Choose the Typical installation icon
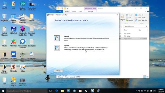165x93 pixels. tap(57, 38)
